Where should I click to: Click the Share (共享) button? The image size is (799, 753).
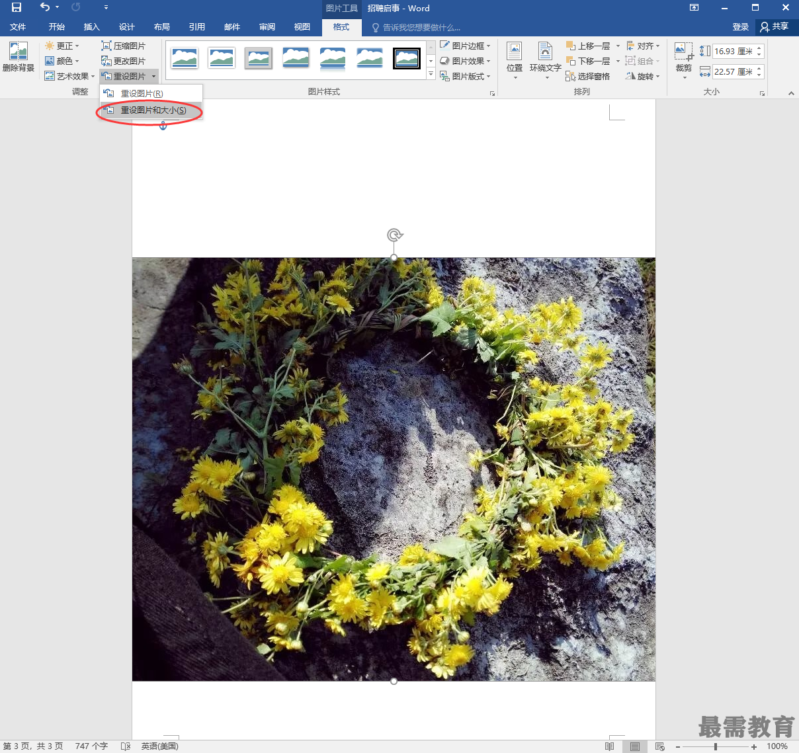775,26
